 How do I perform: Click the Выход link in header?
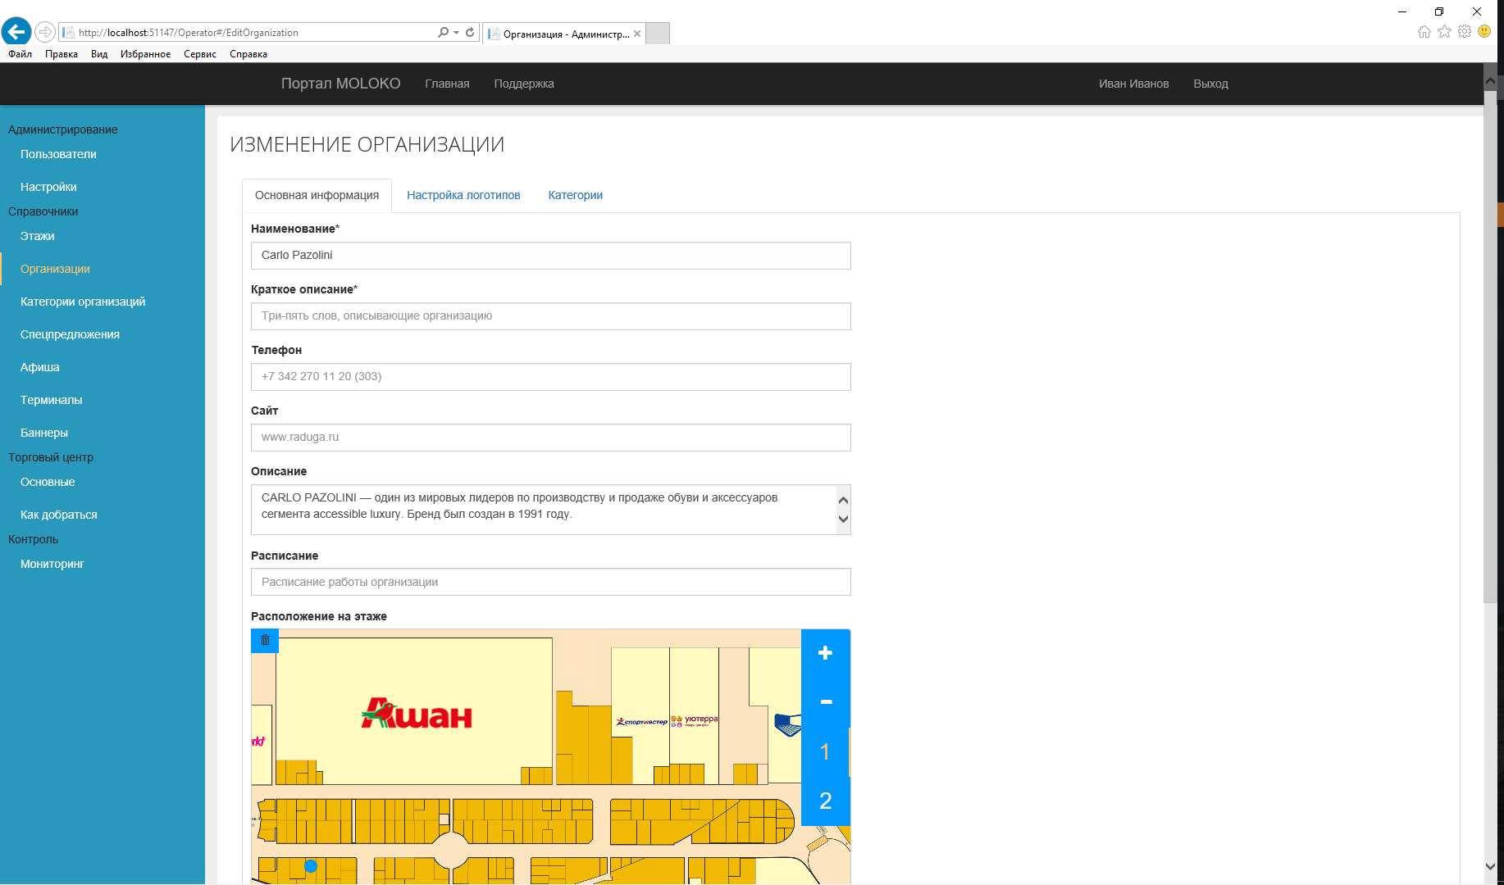[x=1210, y=84]
